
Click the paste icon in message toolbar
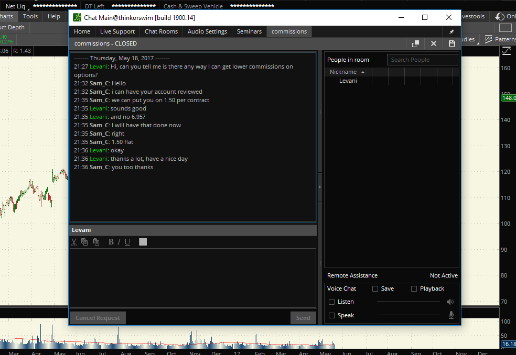95,242
